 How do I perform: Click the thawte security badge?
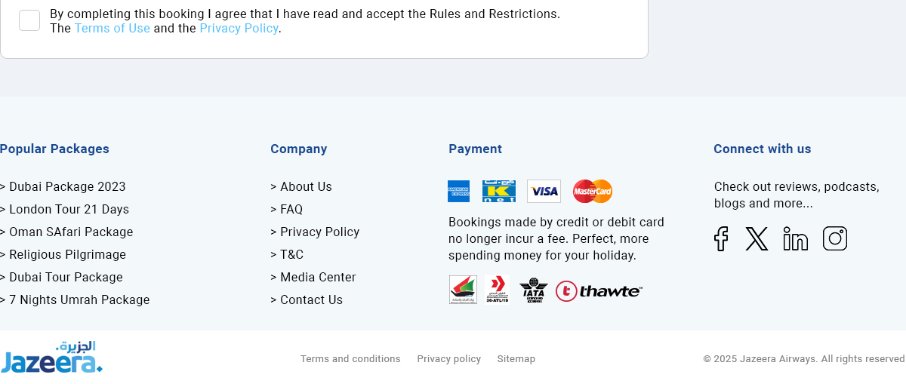click(x=599, y=291)
